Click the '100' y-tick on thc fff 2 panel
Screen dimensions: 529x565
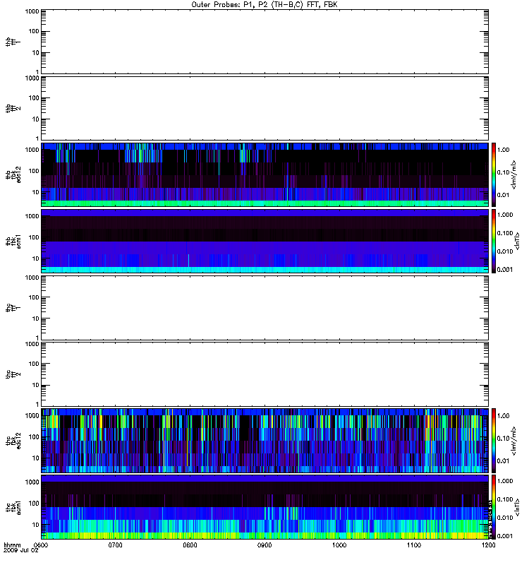pyautogui.click(x=34, y=364)
